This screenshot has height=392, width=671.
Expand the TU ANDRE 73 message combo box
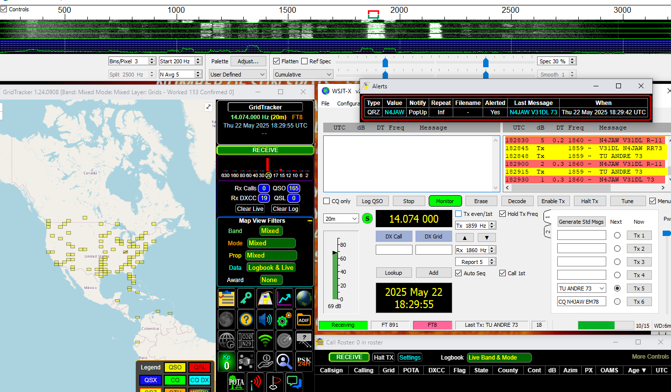point(582,288)
